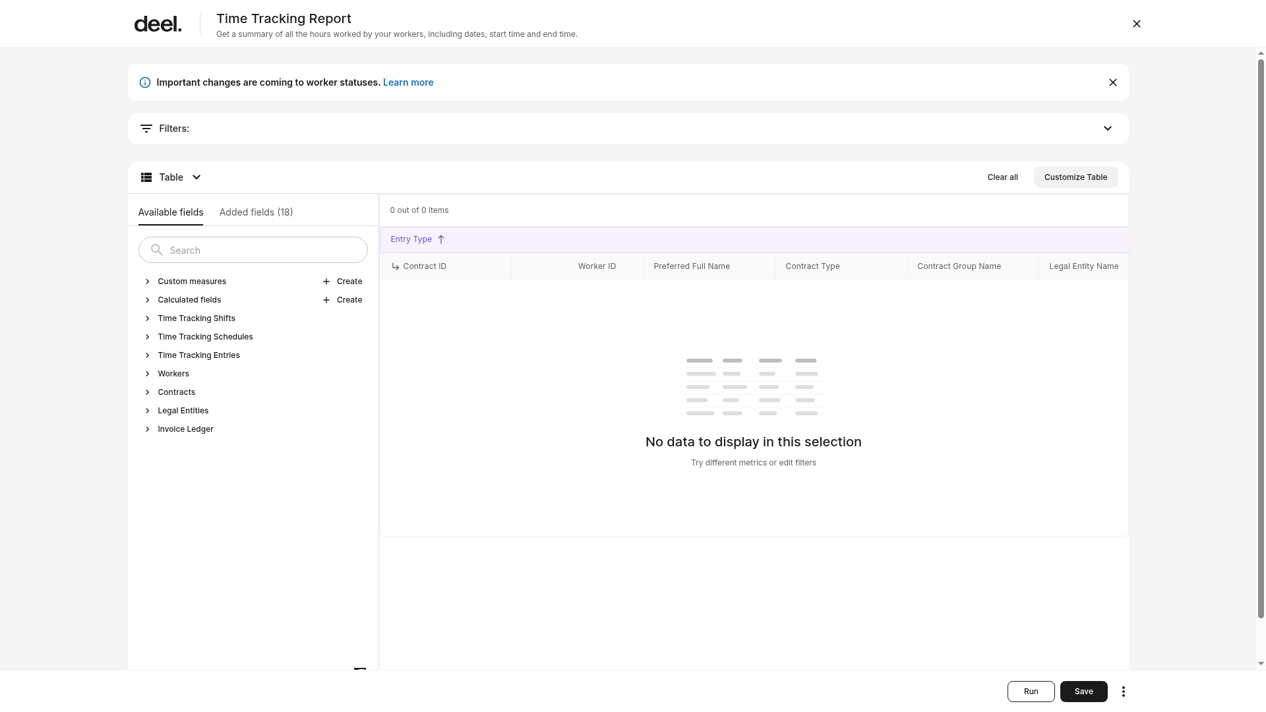Click the Worker ID column header
The image size is (1266, 712).
[577, 266]
